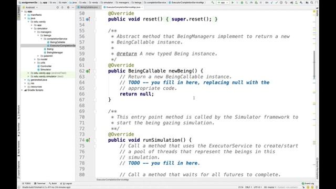The height and width of the screenshot is (189, 336).
Task: Click the 'return null;' statement on line 66
Action: coord(136,94)
